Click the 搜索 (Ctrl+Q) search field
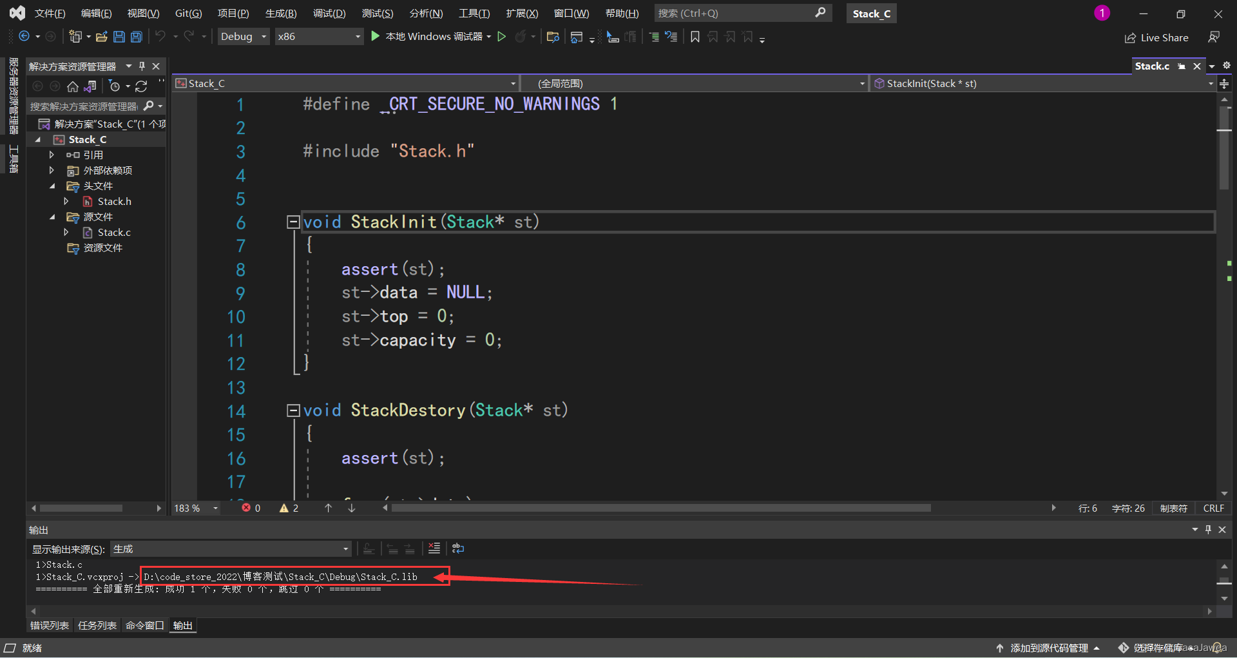This screenshot has height=658, width=1237. click(742, 13)
